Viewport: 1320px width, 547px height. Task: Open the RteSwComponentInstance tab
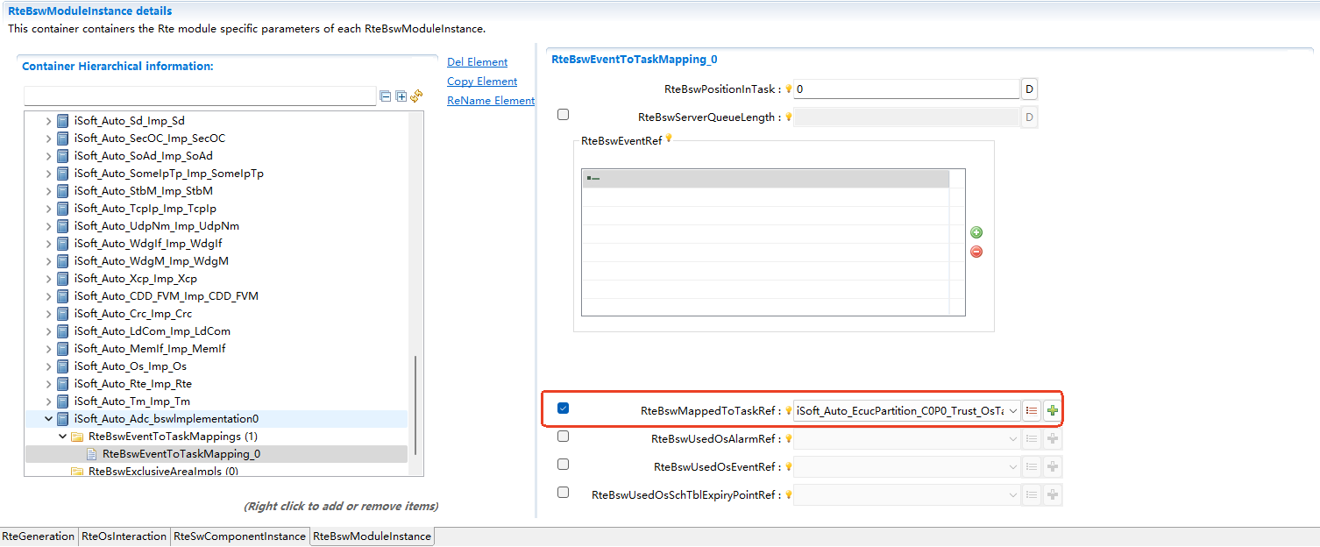239,536
